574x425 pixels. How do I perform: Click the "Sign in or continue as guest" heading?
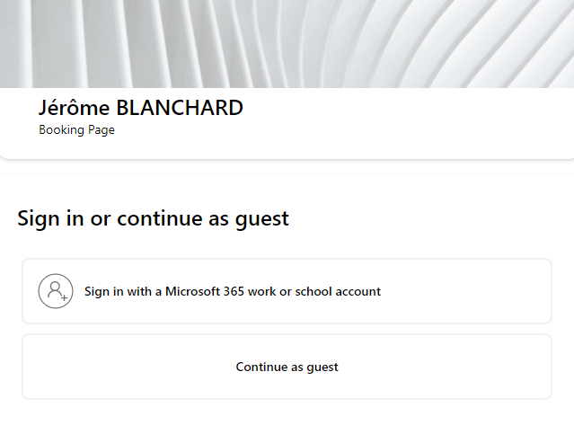pos(153,217)
